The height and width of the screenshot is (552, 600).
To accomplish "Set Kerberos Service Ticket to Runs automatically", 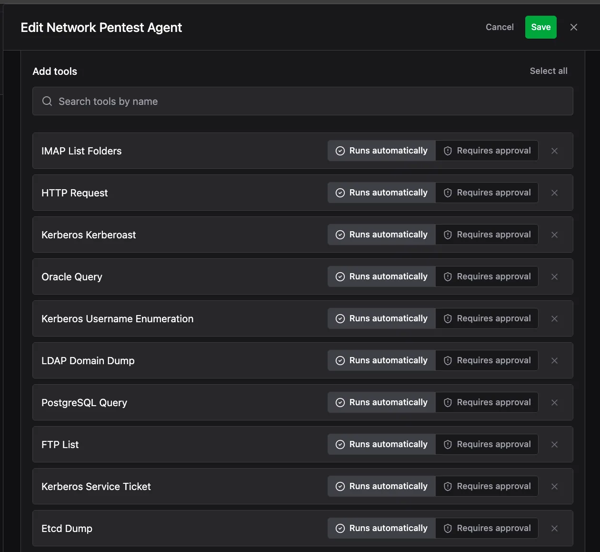I will pyautogui.click(x=382, y=486).
